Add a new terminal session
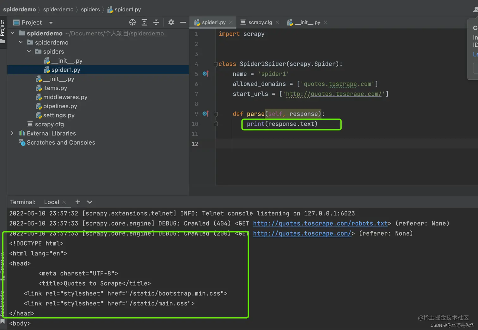Image resolution: width=478 pixels, height=330 pixels. 78,202
